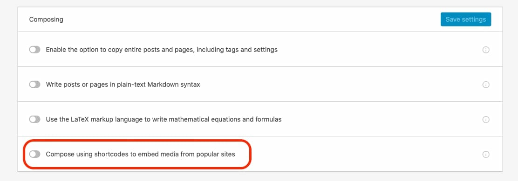Enable the plain-text Markdown syntax toggle
Viewport: 518px width, 181px height.
pos(34,84)
